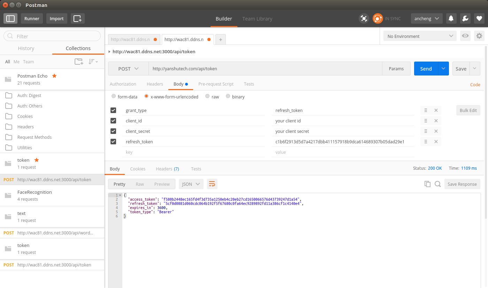Uncheck the refresh_token parameter checkbox
Image resolution: width=488 pixels, height=288 pixels.
(x=113, y=142)
